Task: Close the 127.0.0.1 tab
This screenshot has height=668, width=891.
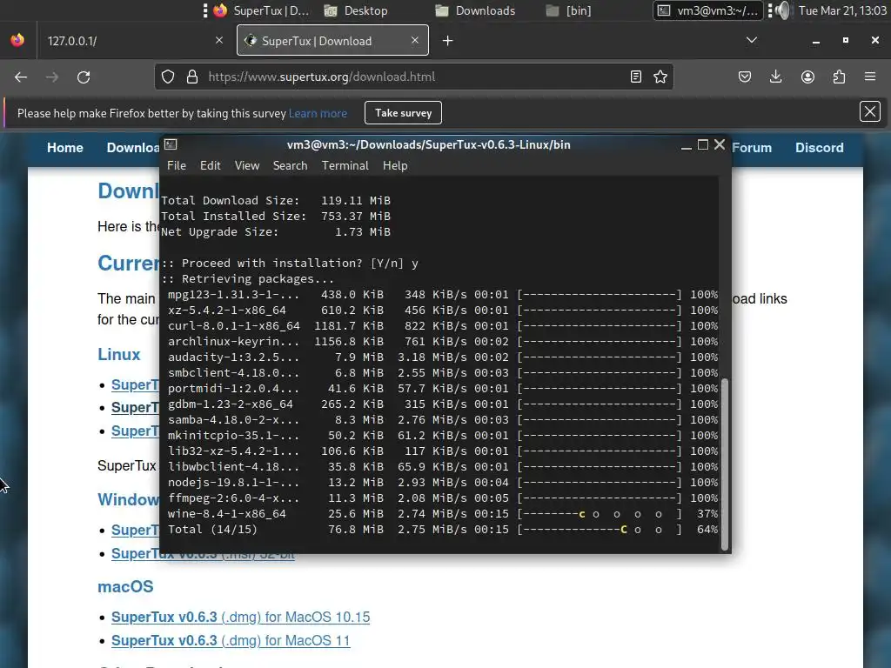Action: click(219, 40)
